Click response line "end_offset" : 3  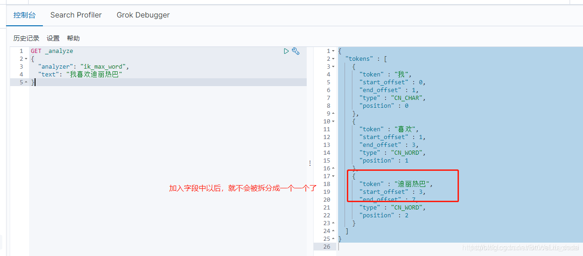(388, 145)
